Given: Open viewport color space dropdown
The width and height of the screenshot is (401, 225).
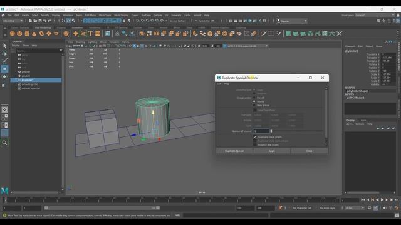Looking at the screenshot, I should click(x=247, y=46).
